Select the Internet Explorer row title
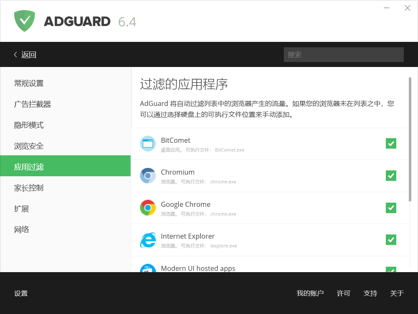418x314 pixels. point(188,236)
